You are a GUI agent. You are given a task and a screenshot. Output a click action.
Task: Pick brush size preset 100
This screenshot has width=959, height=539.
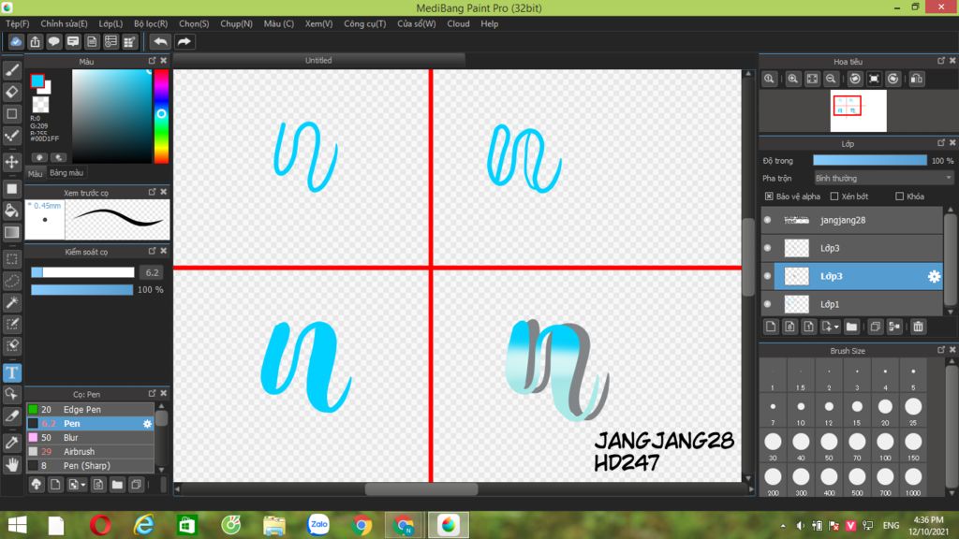click(x=885, y=446)
